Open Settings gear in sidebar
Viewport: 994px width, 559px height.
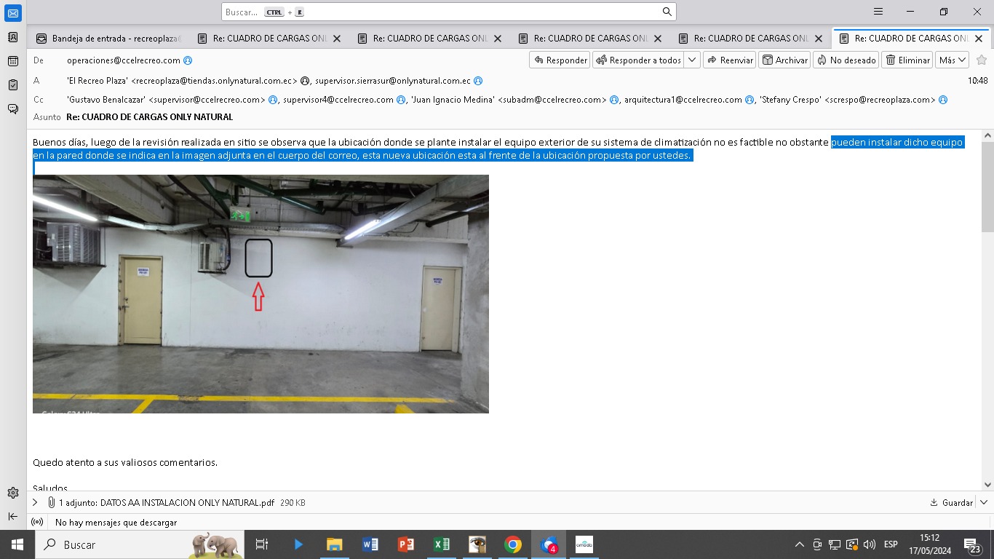12,493
